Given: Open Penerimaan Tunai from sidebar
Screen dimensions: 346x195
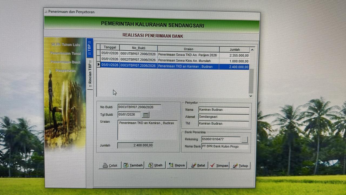Looking at the screenshot, I should [65, 53].
